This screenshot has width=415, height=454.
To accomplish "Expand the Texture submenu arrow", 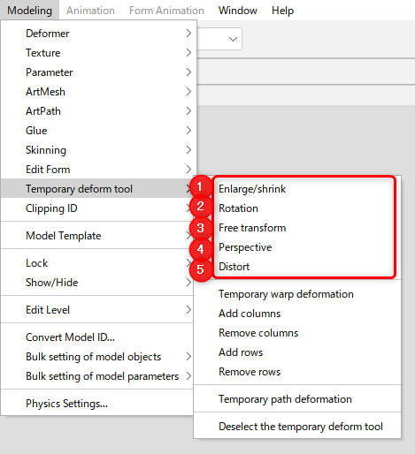I will (188, 53).
